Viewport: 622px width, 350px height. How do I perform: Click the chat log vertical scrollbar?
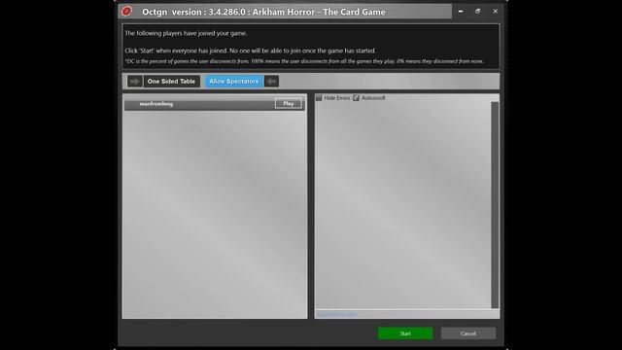point(495,204)
